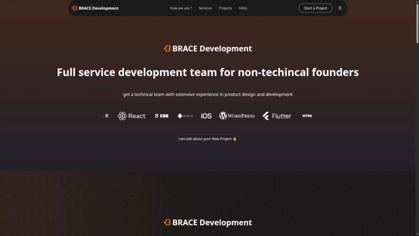Click the React logo
This screenshot has height=236, width=419.
point(132,116)
